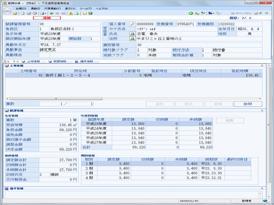The height and width of the screenshot is (205, 274).
Task: Click the green right arrow toolbar icon
Action: 57,14
